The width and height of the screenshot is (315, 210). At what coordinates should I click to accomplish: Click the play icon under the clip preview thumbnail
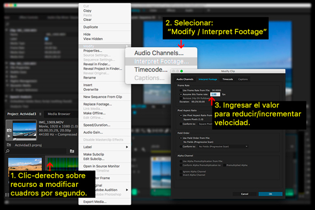click(x=9, y=136)
